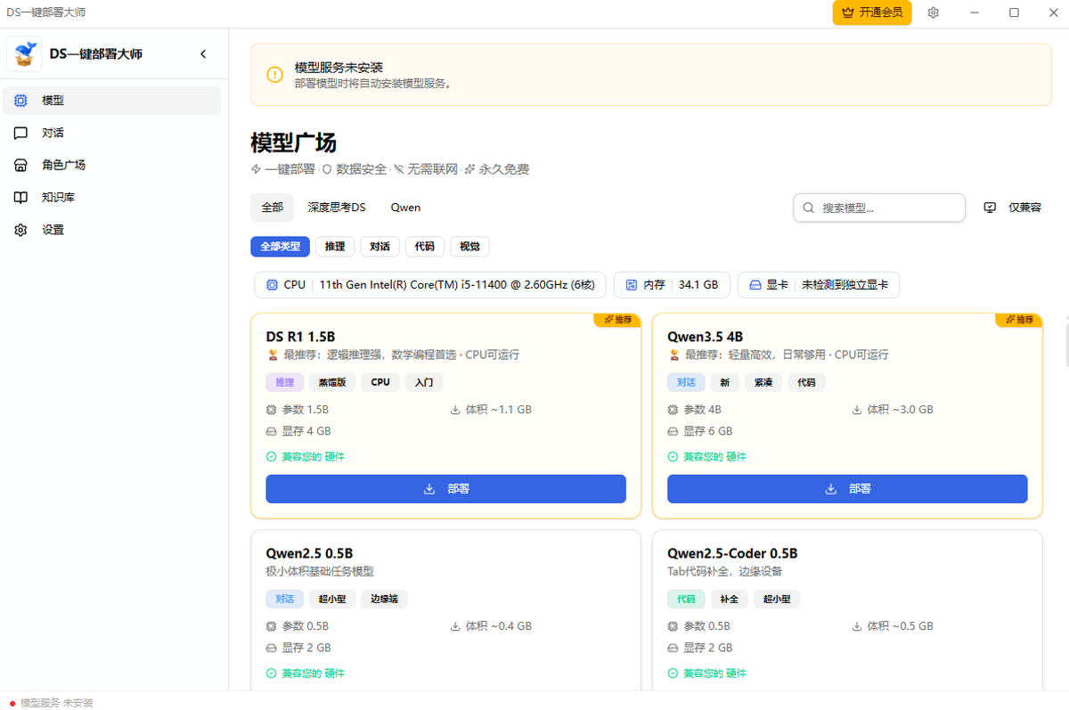Open the 模型 section in sidebar
The height and width of the screenshot is (710, 1069).
[111, 101]
